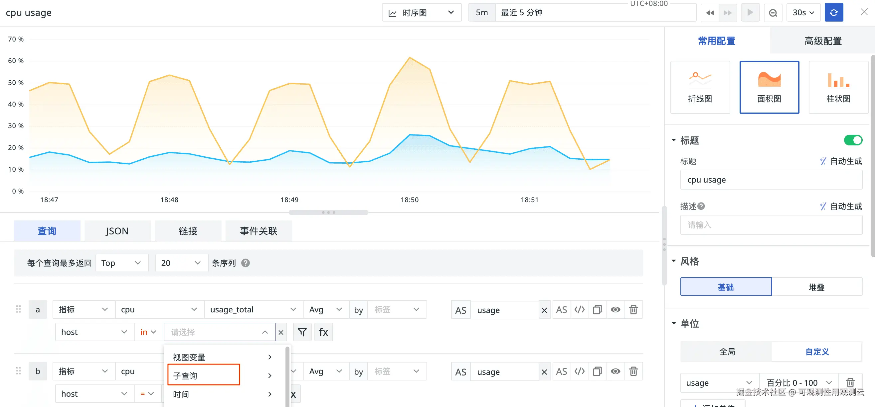Open the fx function button for query a

(x=323, y=332)
